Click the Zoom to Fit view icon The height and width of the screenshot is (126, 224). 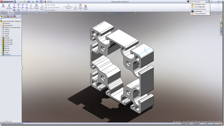(x=107, y=14)
